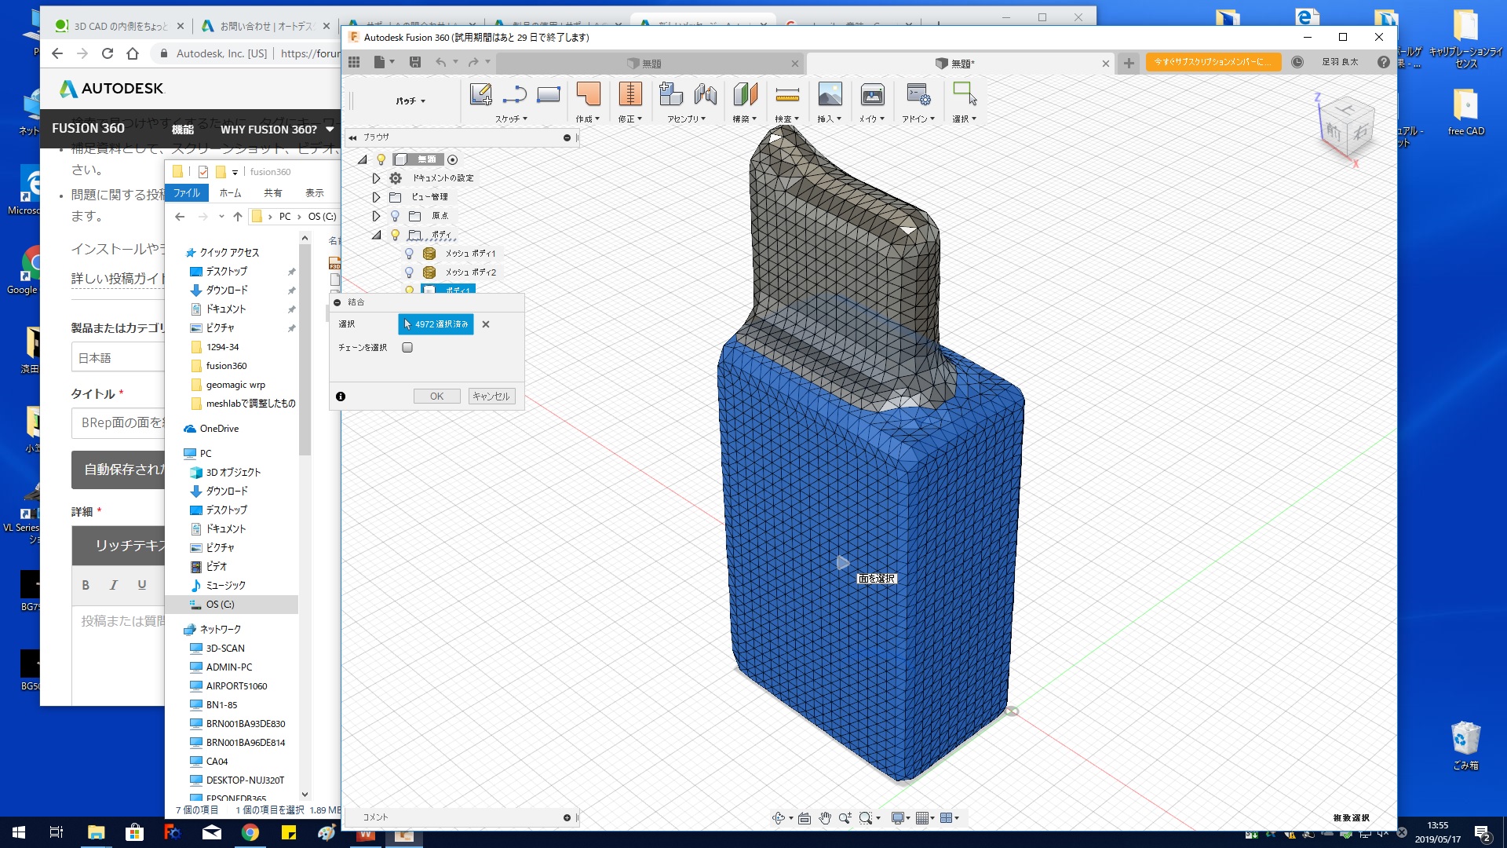Open the Add-ins (アドイン) icon
The height and width of the screenshot is (848, 1507).
click(918, 94)
